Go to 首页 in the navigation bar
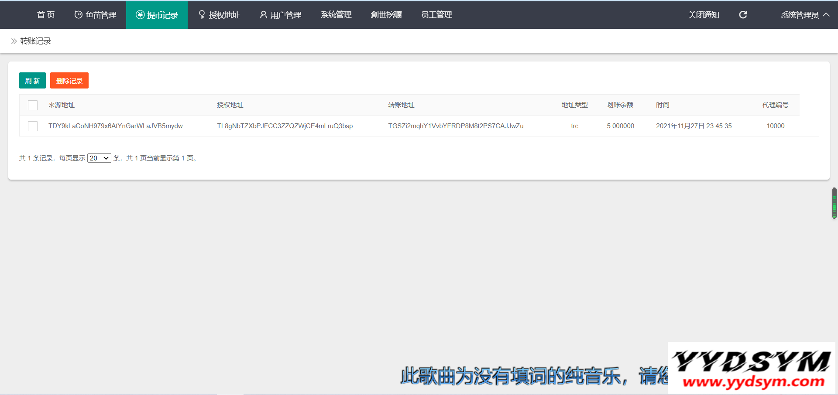The image size is (838, 395). point(46,15)
